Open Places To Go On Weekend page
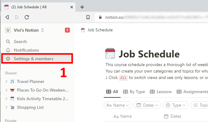Image resolution: width=208 pixels, height=122 pixels. (x=43, y=90)
